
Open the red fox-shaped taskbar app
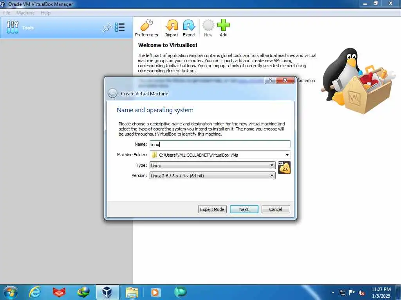59,292
